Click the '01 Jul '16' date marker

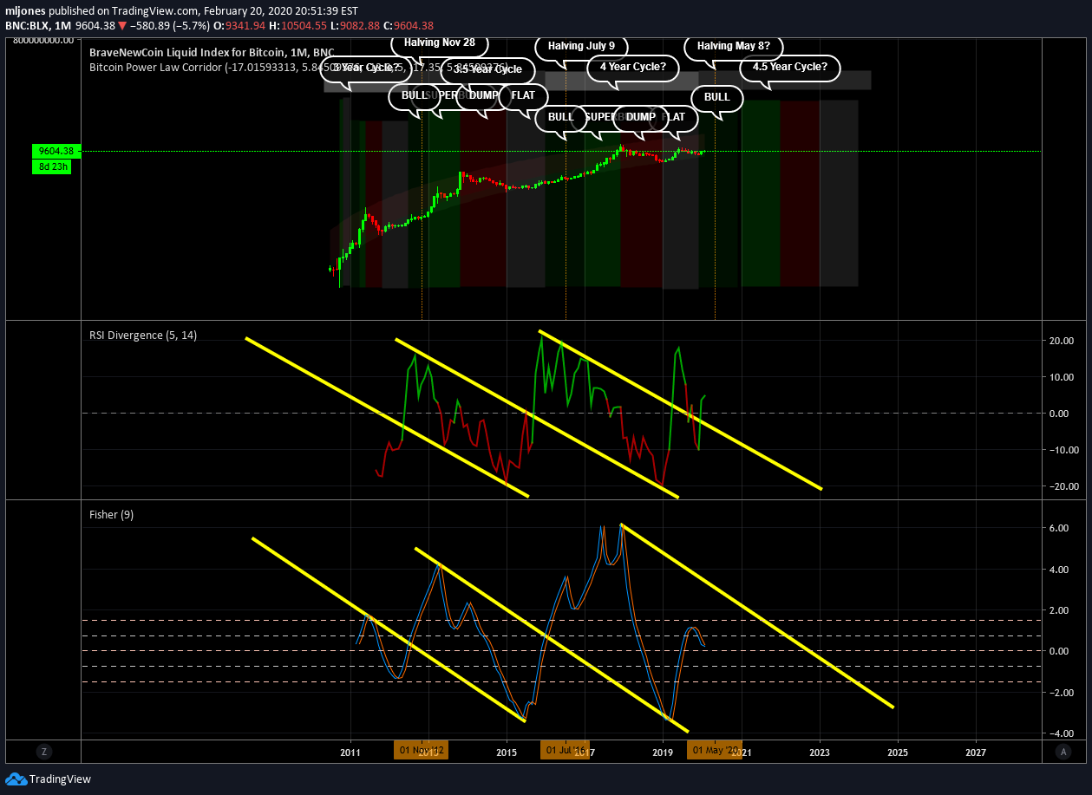pyautogui.click(x=566, y=751)
